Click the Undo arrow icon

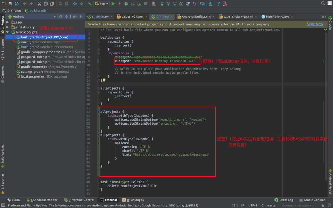(x=25, y=4)
